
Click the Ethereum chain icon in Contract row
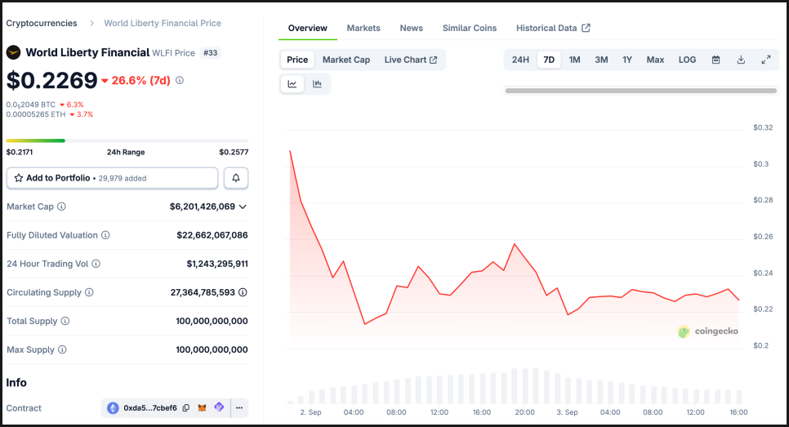[x=113, y=408]
